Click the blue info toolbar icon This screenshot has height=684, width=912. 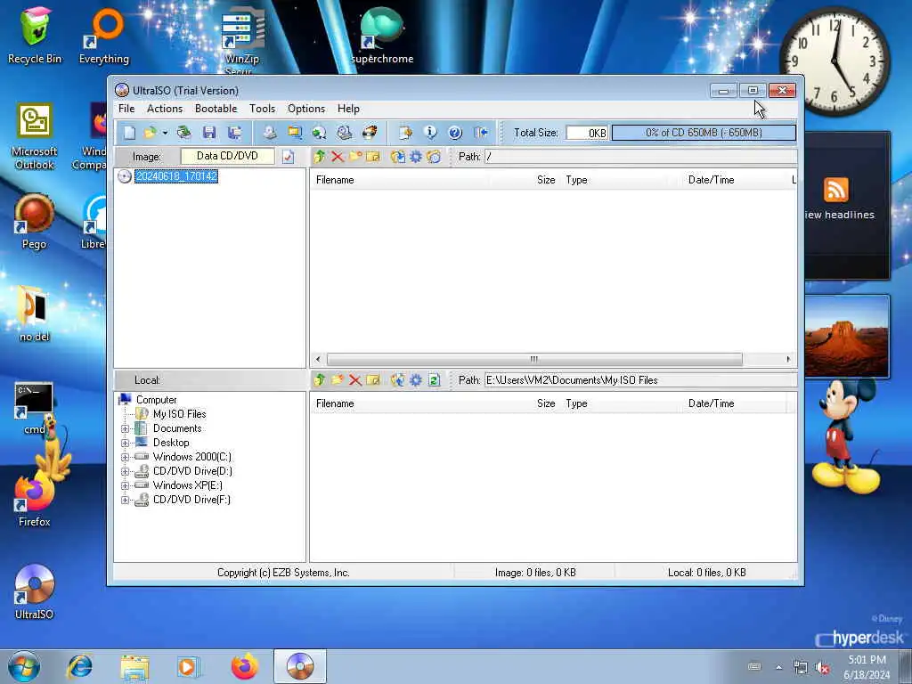tap(430, 133)
